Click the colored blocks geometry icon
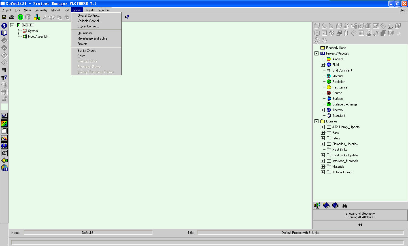The height and width of the screenshot is (246, 408). (x=37, y=17)
